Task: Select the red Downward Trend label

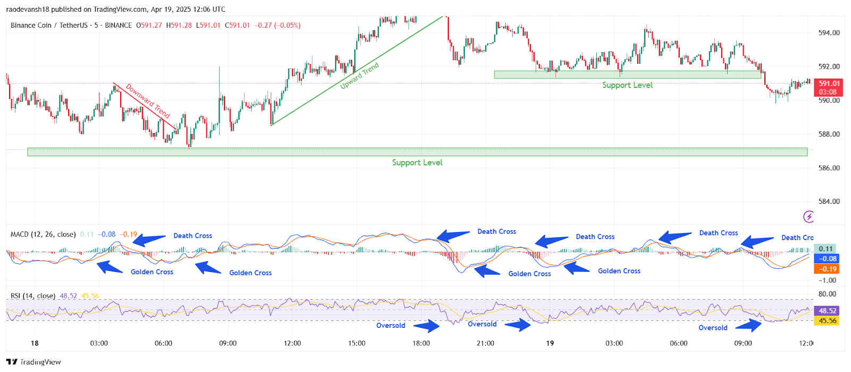Action: [x=148, y=101]
